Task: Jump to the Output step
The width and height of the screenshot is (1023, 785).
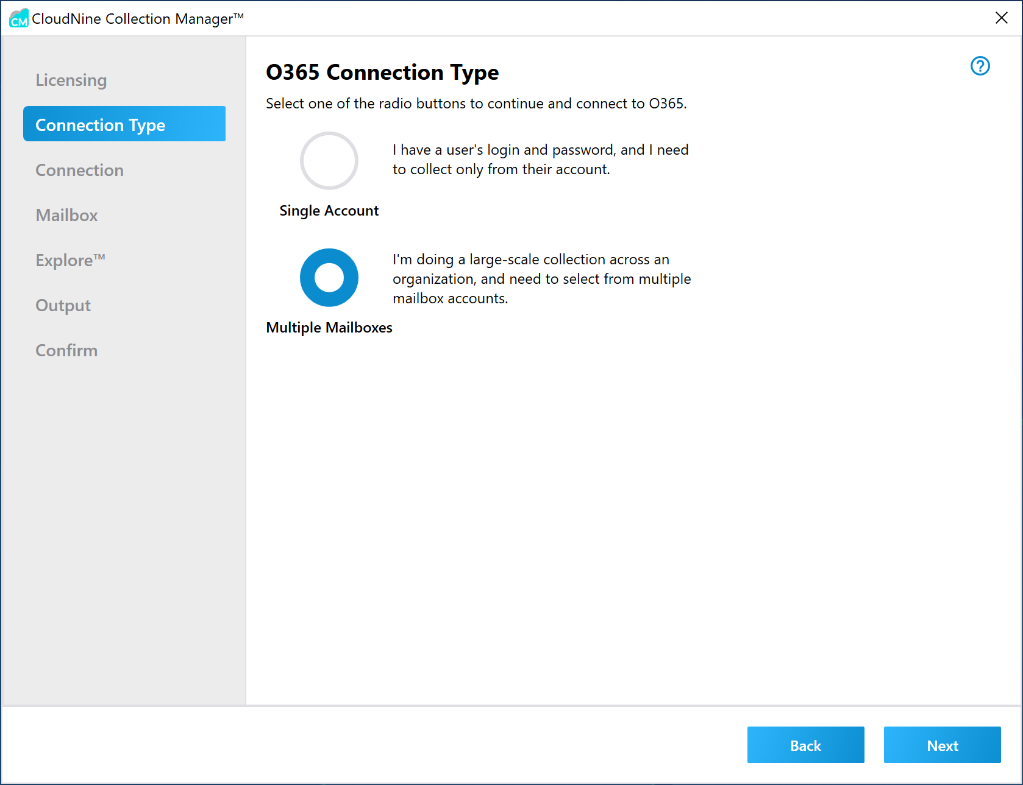Action: [63, 305]
